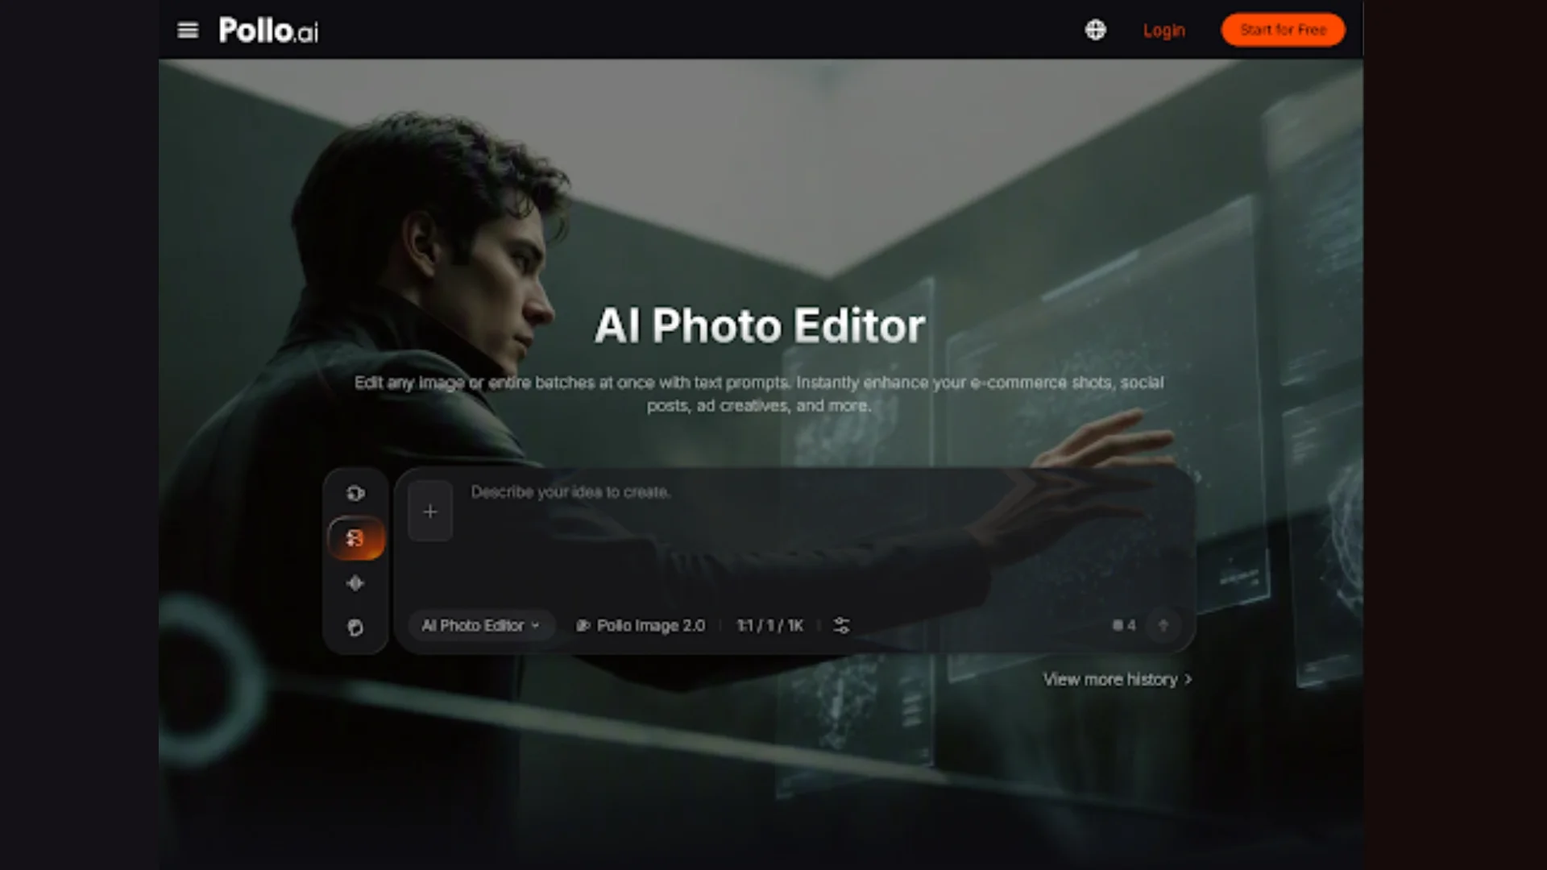This screenshot has width=1547, height=870.
Task: Open View more history link
Action: pos(1117,680)
